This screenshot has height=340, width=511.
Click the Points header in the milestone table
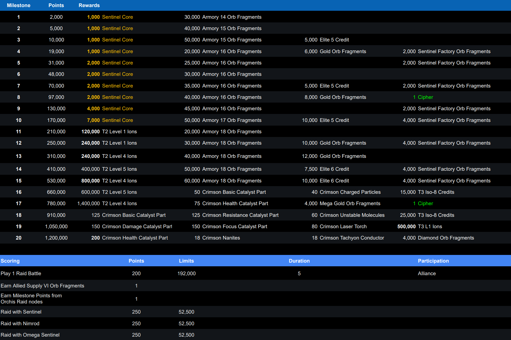(x=56, y=5)
